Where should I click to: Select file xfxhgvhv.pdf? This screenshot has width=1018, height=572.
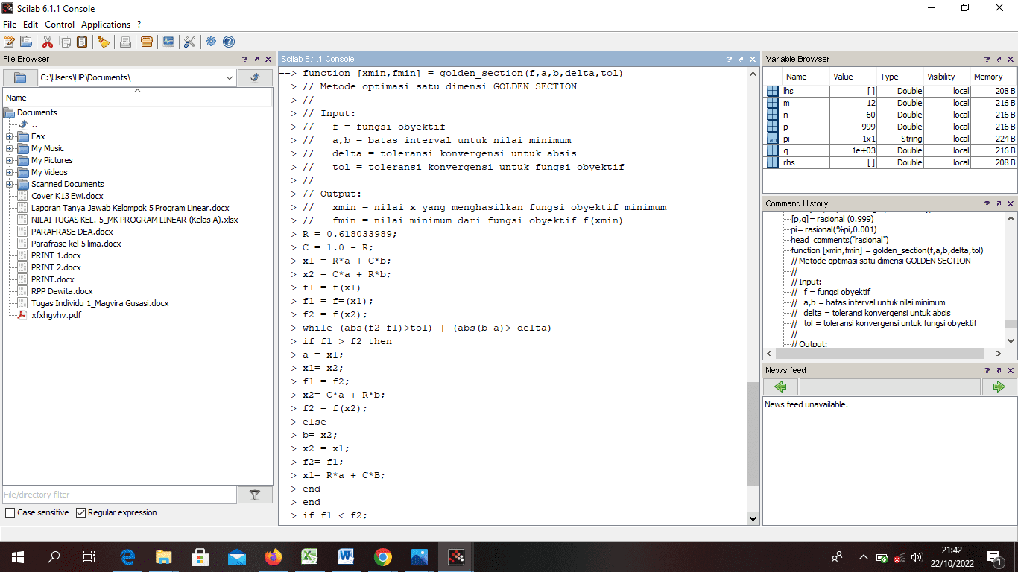pos(57,315)
